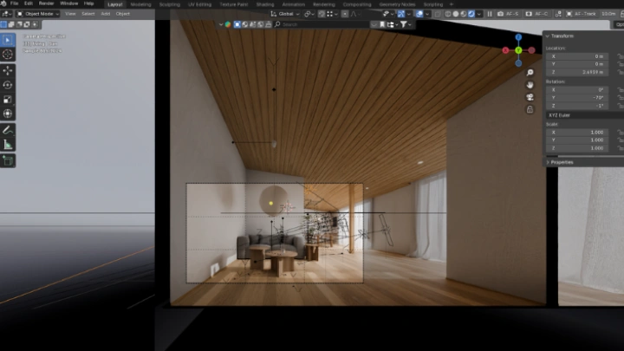Image resolution: width=624 pixels, height=351 pixels.
Task: Click the colorful sphere icon left of search
Action: [228, 24]
